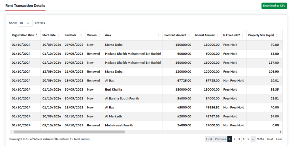
Task: Select the Burj Khalifa row
Action: [x=113, y=89]
